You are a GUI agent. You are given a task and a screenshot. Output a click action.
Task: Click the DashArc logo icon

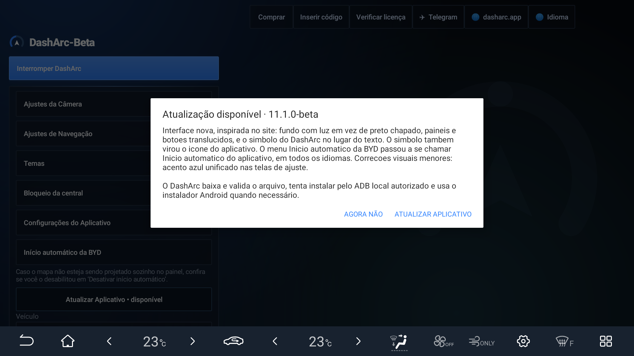click(17, 42)
